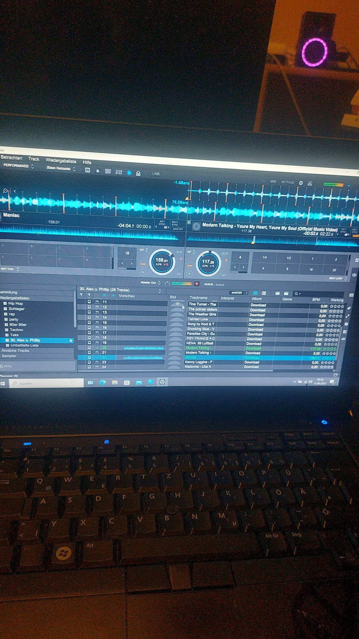Click the Modern Talking deck artwork disc icon
The width and height of the screenshot is (359, 639).
pos(196,226)
